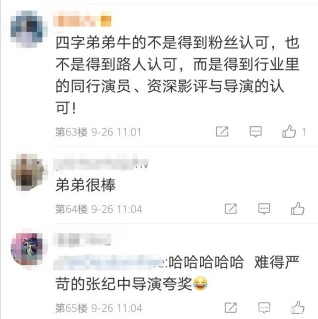Image resolution: width=318 pixels, height=319 pixels.
Task: Like the floor 65 comment
Action: 297,307
